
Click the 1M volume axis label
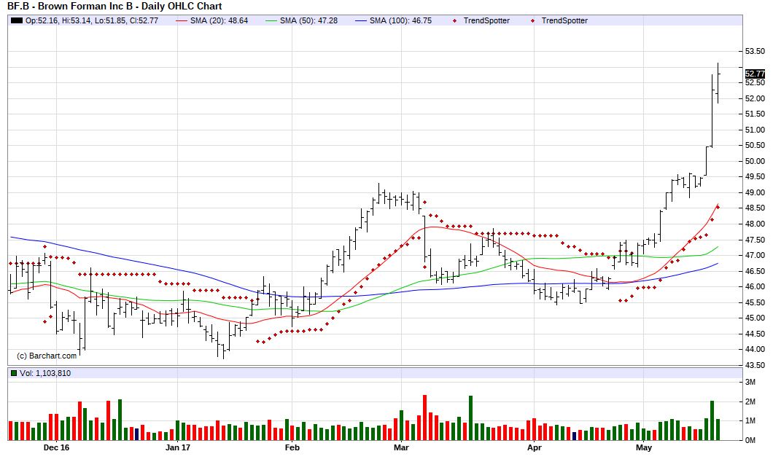click(x=750, y=420)
